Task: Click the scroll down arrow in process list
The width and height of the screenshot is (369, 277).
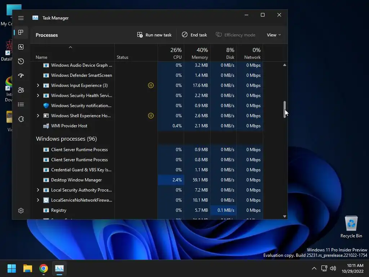Action: (285, 216)
